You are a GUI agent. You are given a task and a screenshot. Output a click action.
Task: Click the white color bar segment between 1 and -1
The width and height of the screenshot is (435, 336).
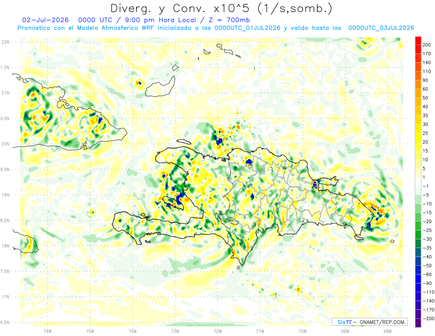click(x=418, y=182)
